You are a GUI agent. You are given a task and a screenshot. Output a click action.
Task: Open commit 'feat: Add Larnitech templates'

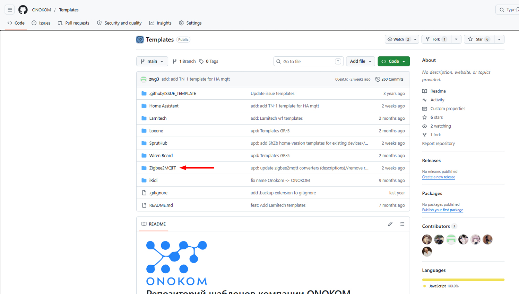pyautogui.click(x=278, y=205)
